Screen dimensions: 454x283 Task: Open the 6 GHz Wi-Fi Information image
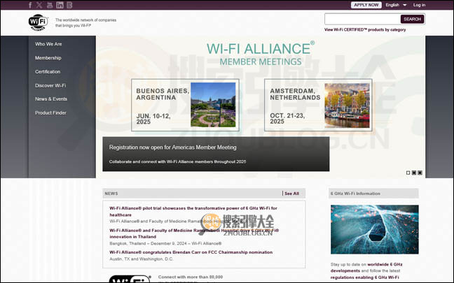pyautogui.click(x=374, y=229)
